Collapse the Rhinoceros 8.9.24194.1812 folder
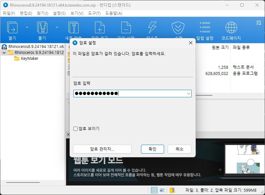Viewport: 265px width, 195px height. tap(4, 53)
